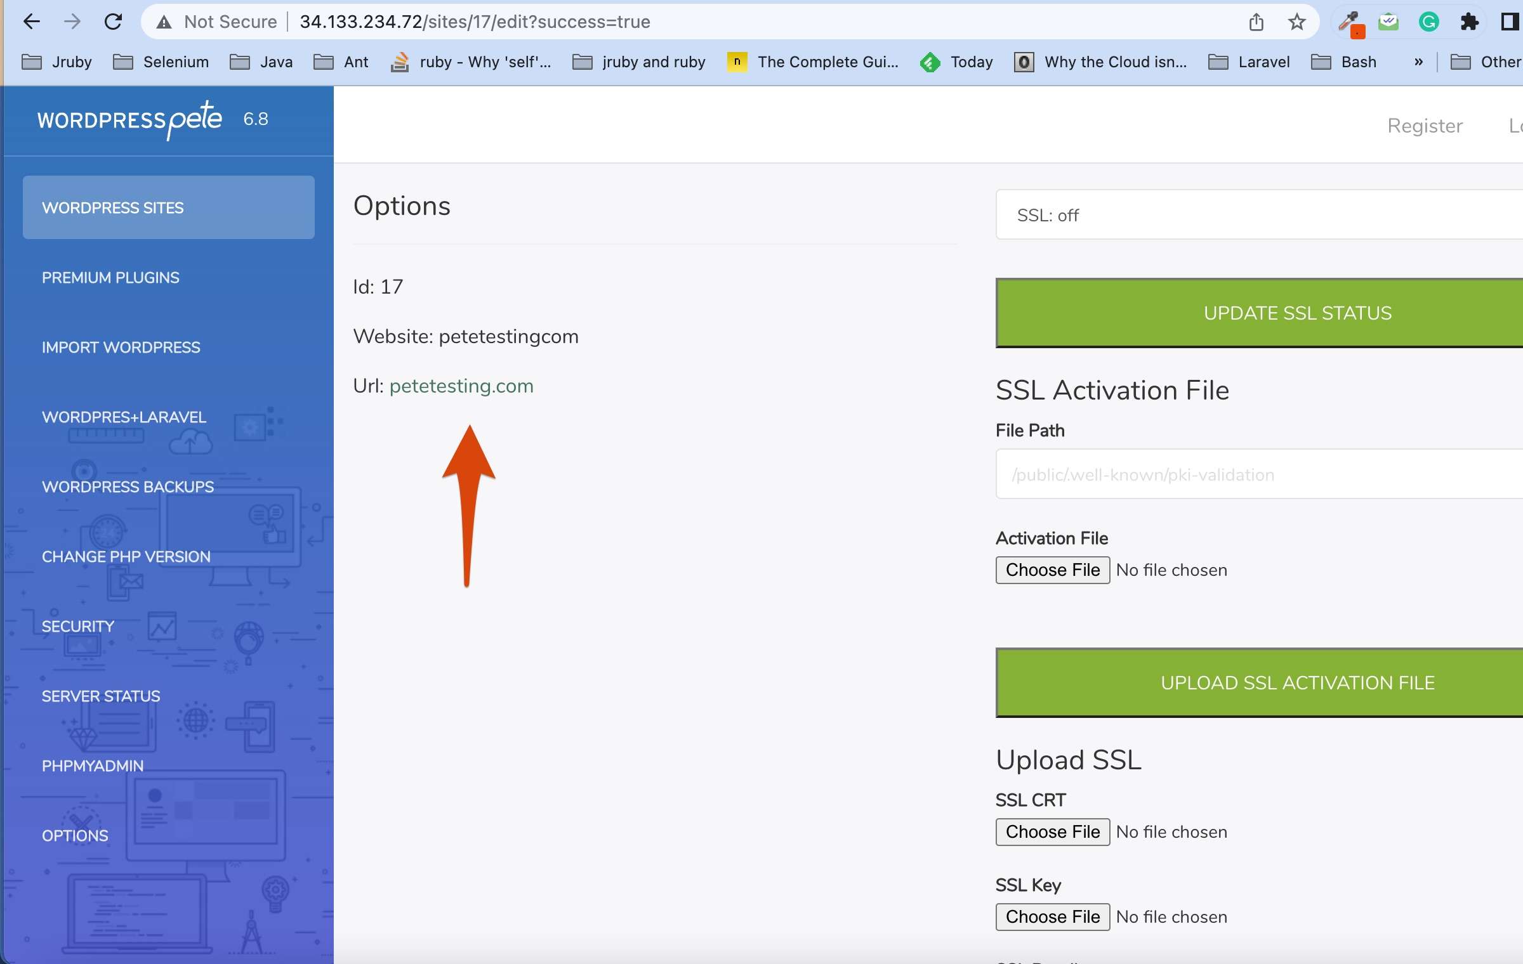The width and height of the screenshot is (1523, 964).
Task: Click the Register link
Action: (1425, 126)
